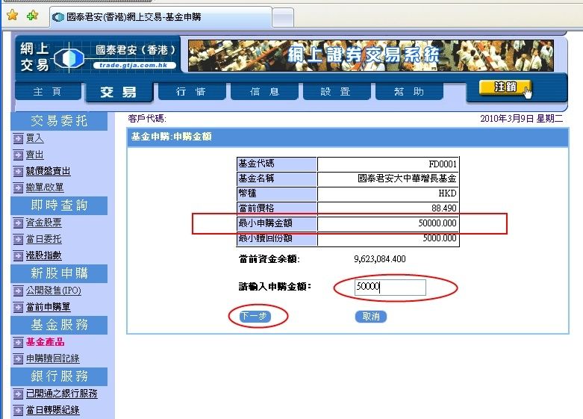Open the 當日轉賬紀錄 sidebar link
This screenshot has width=583, height=419.
click(52, 410)
